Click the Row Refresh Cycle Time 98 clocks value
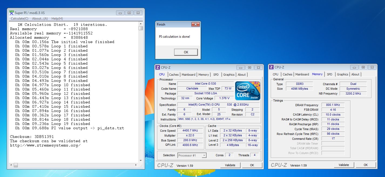 pyautogui.click(x=333, y=134)
